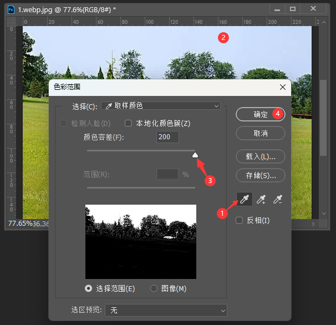Click the scroll right arrow at document bottom
The width and height of the screenshot is (336, 325).
[x=313, y=224]
